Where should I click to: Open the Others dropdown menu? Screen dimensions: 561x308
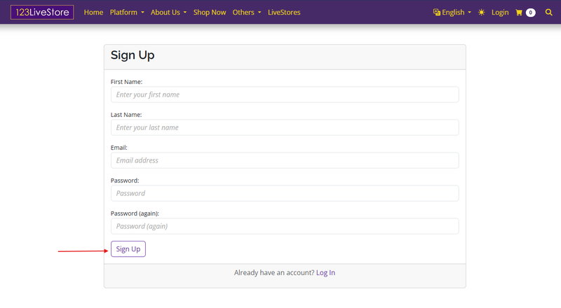pyautogui.click(x=246, y=13)
